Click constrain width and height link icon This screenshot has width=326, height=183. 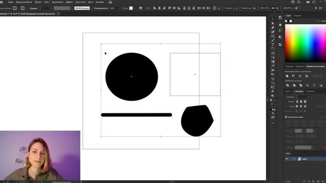pos(273,8)
